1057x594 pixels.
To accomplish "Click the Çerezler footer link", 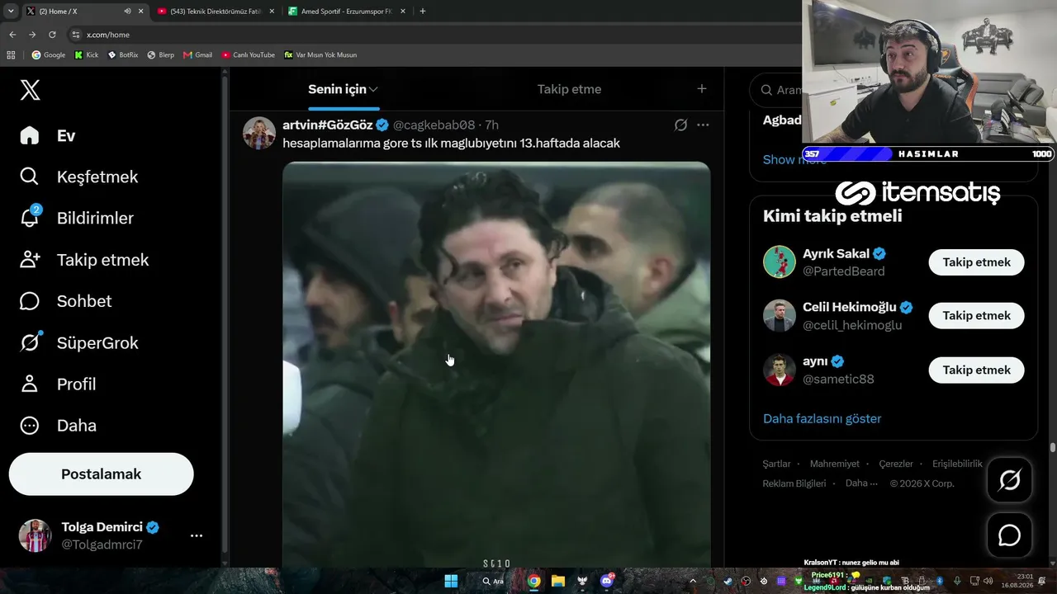I will [x=896, y=464].
